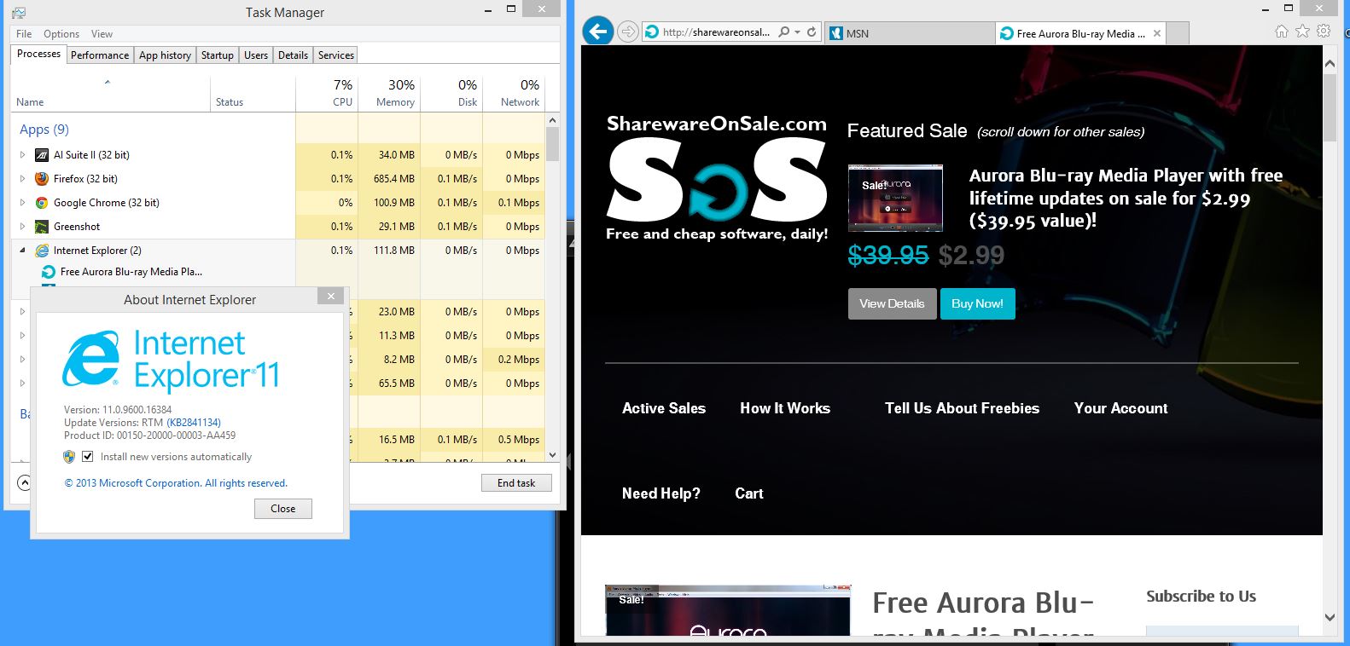
Task: Sort processes by the Memory column header
Action: [x=389, y=93]
